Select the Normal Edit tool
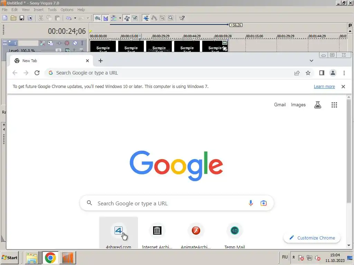Screen dimensions: 354x265 tap(146, 18)
